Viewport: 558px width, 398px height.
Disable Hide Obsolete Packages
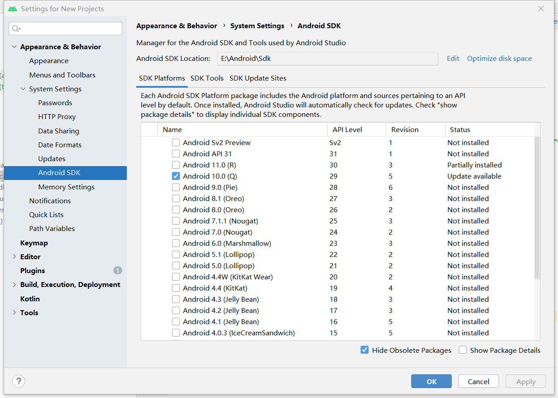pos(364,350)
